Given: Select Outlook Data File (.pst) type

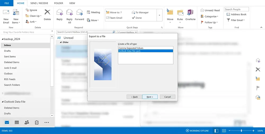Looking at the screenshot, I should pyautogui.click(x=145, y=51).
